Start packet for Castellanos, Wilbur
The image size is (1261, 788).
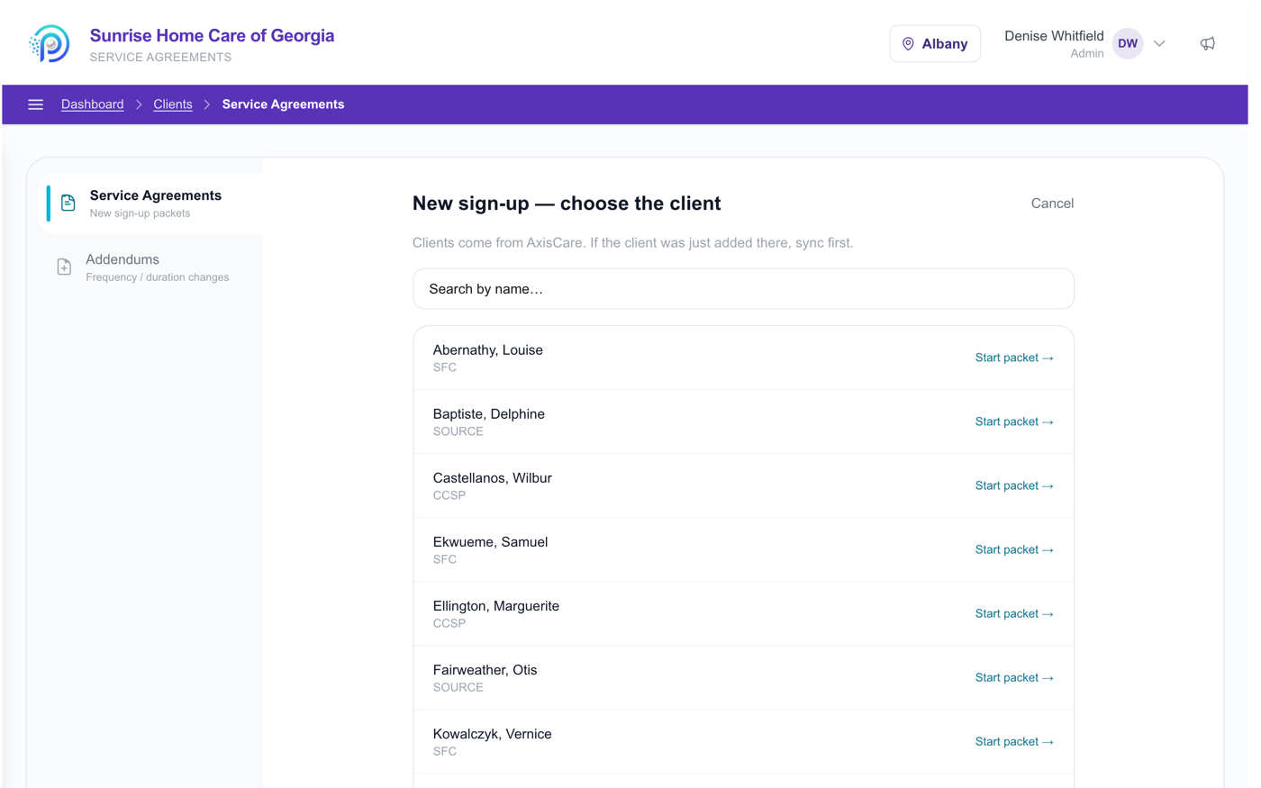click(x=1014, y=485)
